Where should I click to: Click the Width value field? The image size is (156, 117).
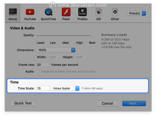coord(54,57)
